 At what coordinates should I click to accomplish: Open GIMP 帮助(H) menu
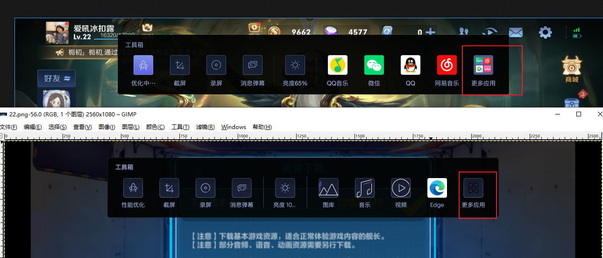262,127
